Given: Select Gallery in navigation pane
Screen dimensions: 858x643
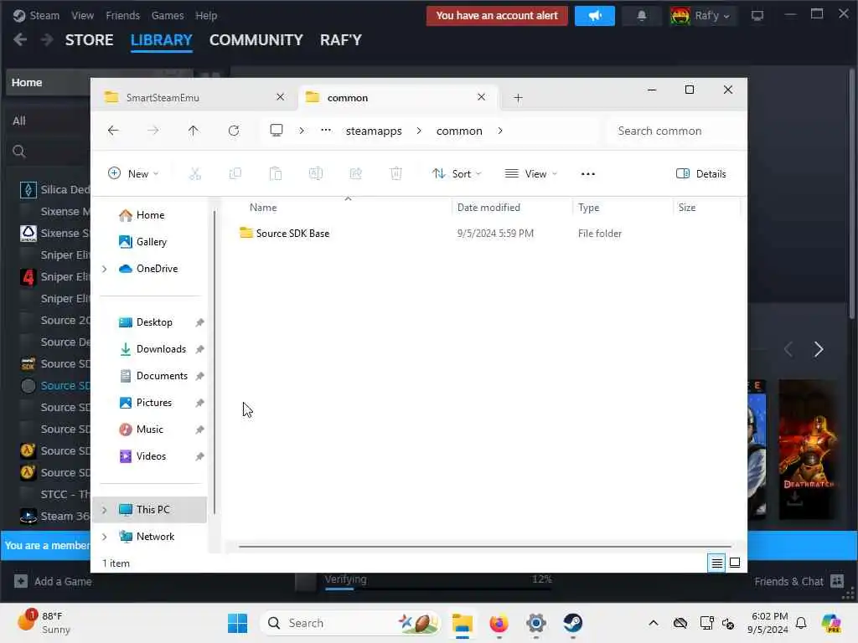Looking at the screenshot, I should point(151,242).
